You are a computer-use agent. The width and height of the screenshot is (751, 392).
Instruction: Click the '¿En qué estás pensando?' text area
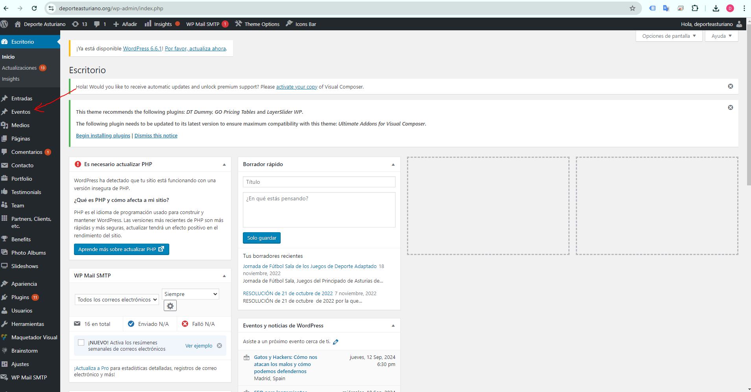[319, 210]
